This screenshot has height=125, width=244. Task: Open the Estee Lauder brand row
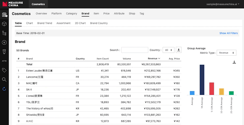[99, 71]
